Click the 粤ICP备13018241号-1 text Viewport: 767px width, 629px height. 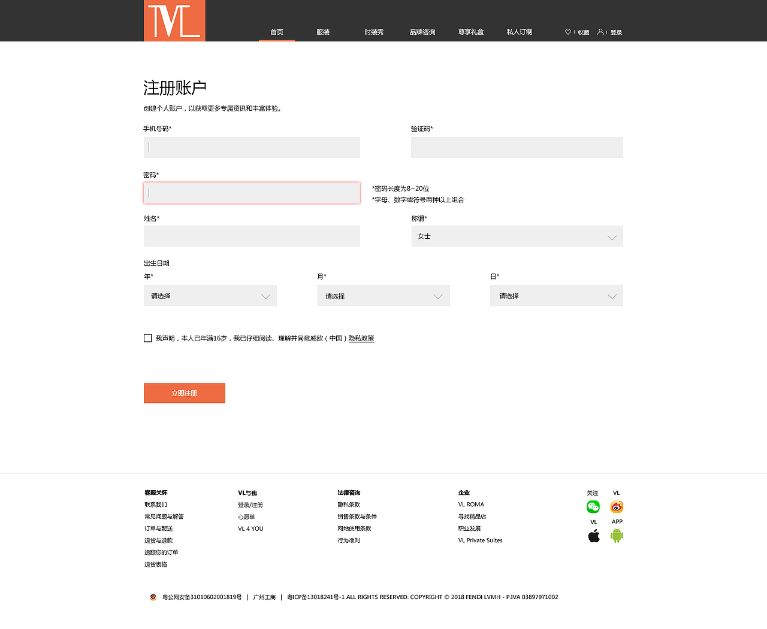click(316, 597)
